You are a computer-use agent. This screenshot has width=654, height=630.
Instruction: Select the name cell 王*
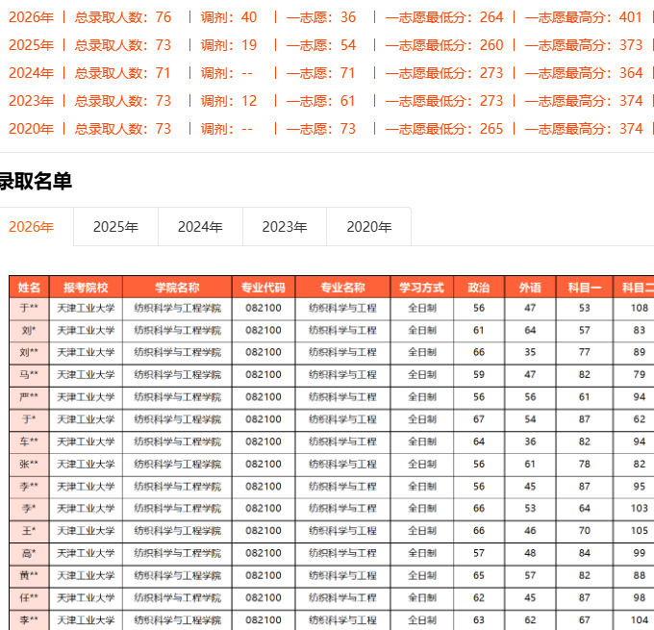click(x=29, y=531)
